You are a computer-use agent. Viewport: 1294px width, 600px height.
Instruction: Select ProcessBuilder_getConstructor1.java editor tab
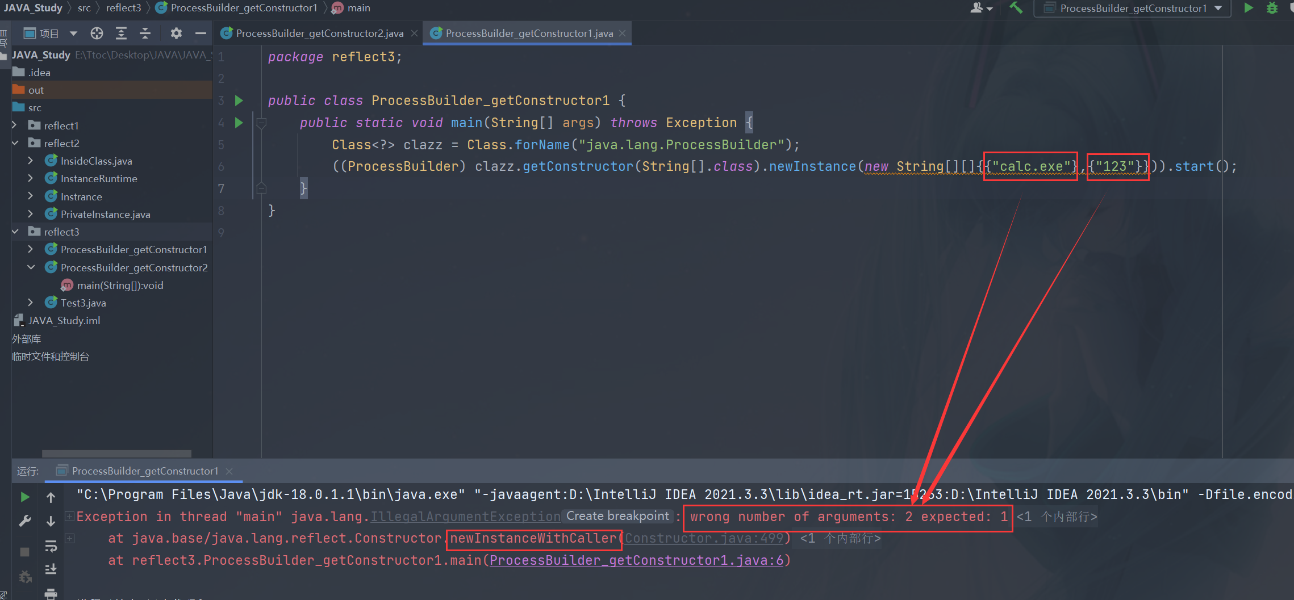point(529,33)
